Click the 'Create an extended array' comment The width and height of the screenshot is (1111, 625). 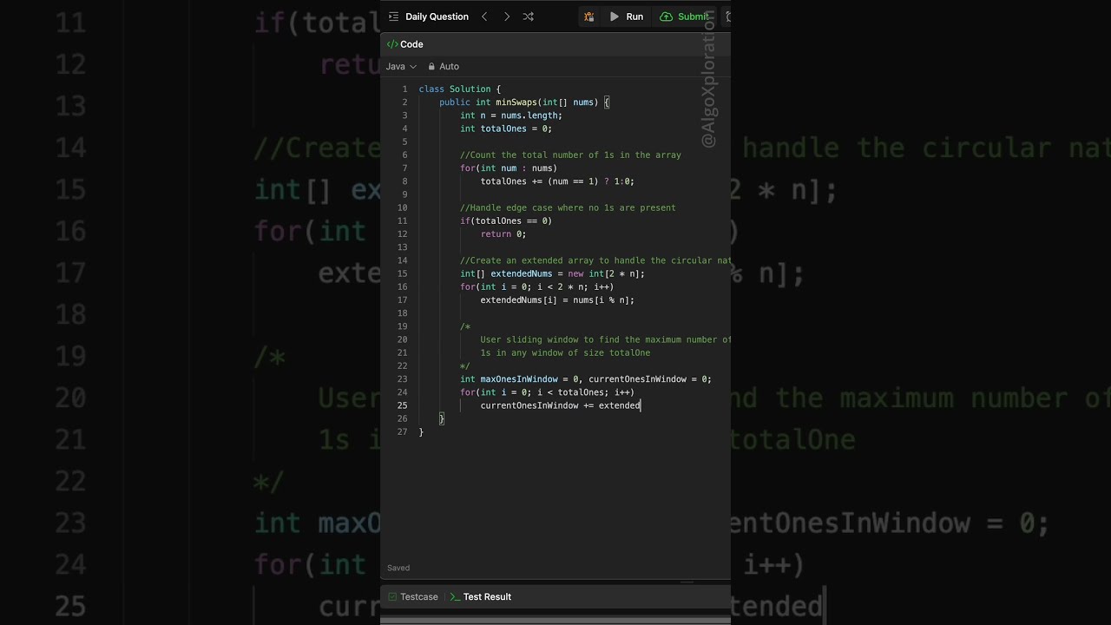pyautogui.click(x=595, y=260)
